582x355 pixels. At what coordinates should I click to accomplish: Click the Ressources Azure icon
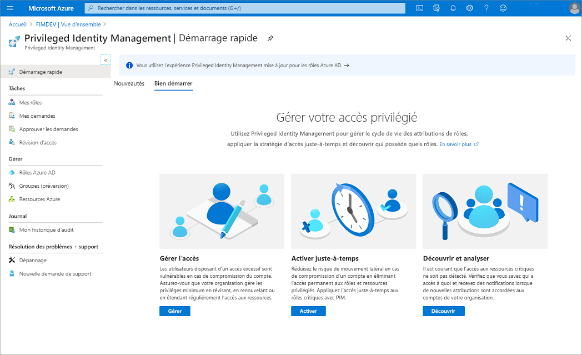coord(12,199)
